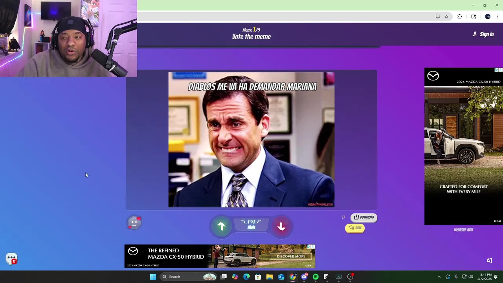The height and width of the screenshot is (283, 503).
Task: Open the Windows Start menu
Action: [x=153, y=277]
